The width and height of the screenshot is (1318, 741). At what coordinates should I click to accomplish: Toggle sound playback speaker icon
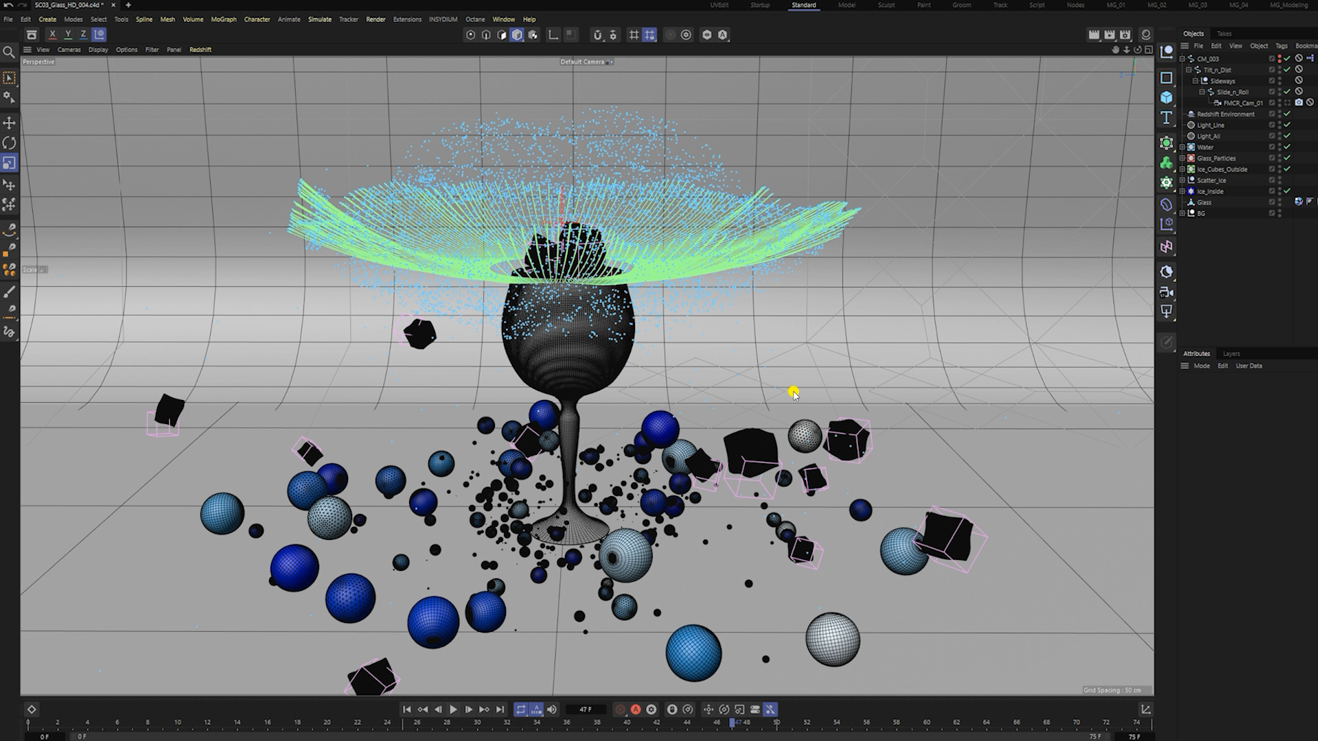point(552,709)
